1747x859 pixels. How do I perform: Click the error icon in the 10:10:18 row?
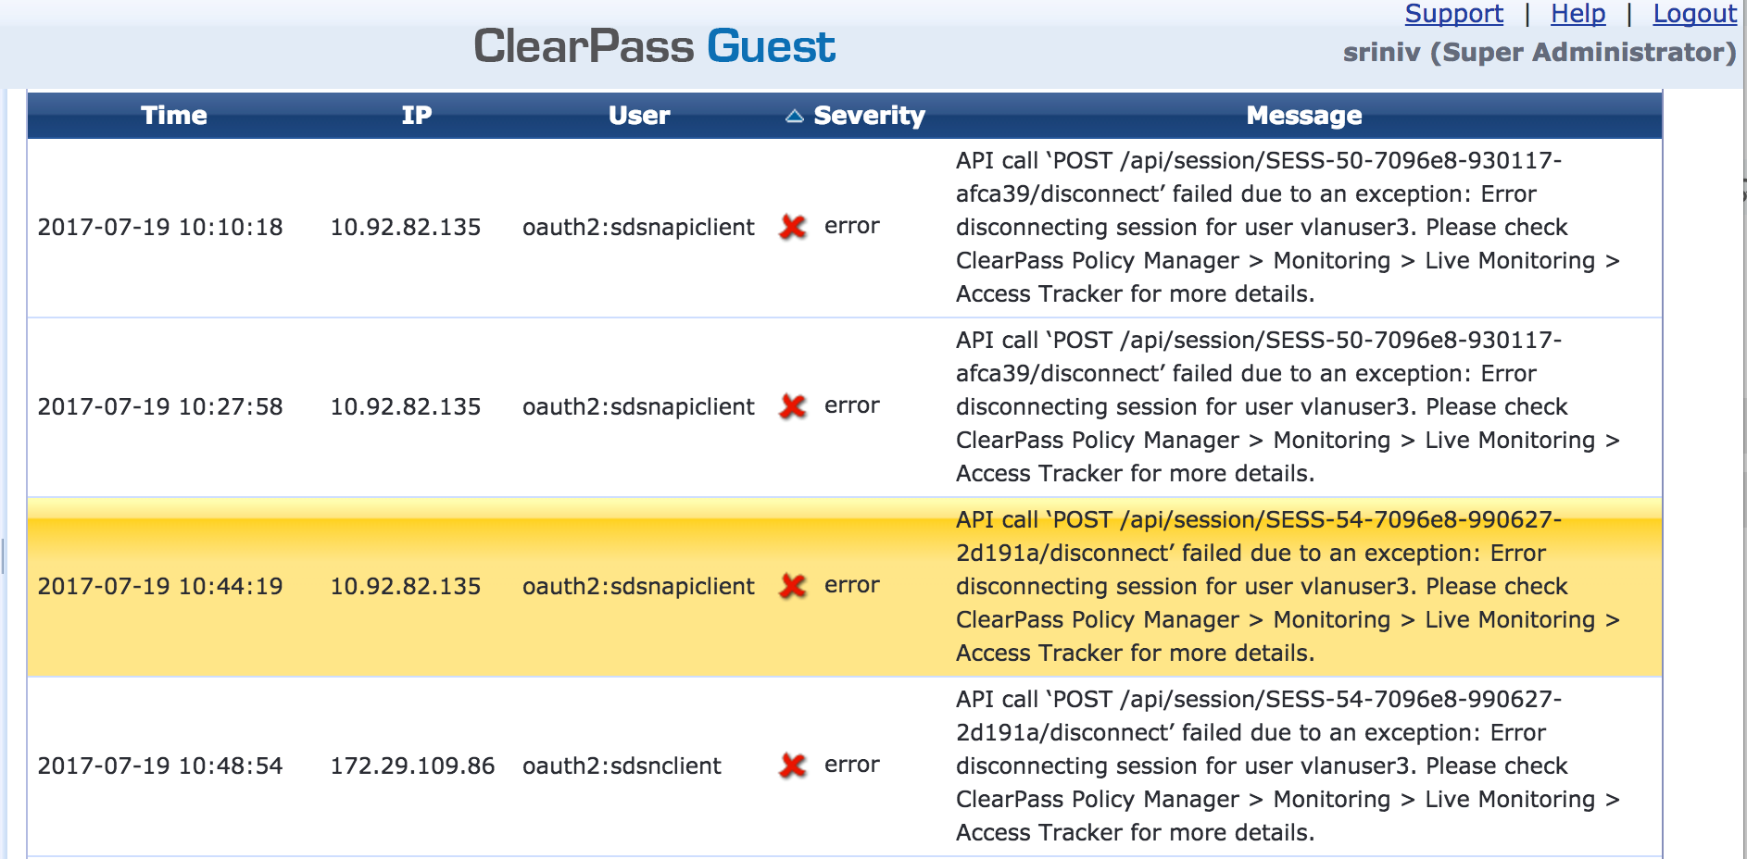[x=793, y=227]
